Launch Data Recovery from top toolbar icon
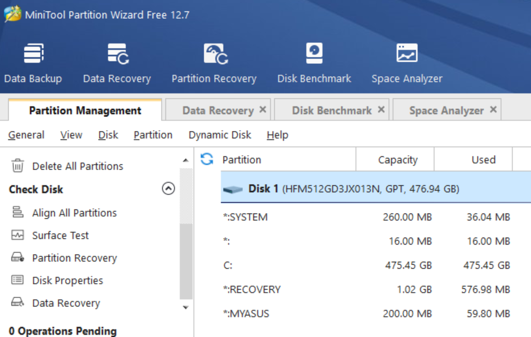The image size is (531, 337). [118, 54]
